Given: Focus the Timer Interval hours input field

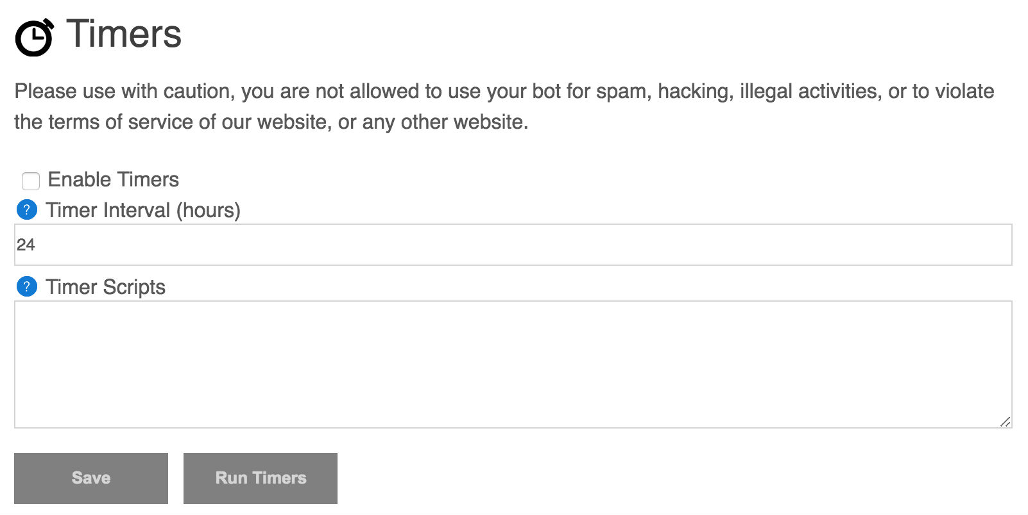Looking at the screenshot, I should click(x=513, y=245).
